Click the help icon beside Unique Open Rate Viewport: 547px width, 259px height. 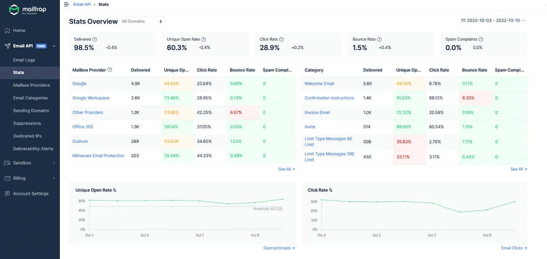[x=204, y=39]
